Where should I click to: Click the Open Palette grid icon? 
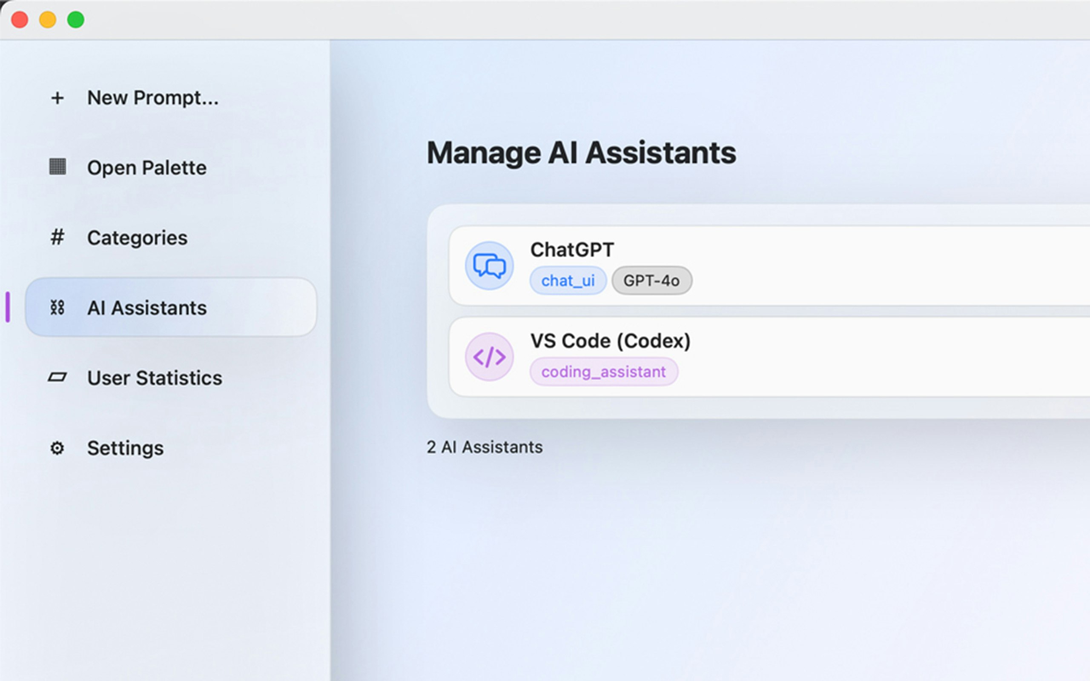pos(57,167)
